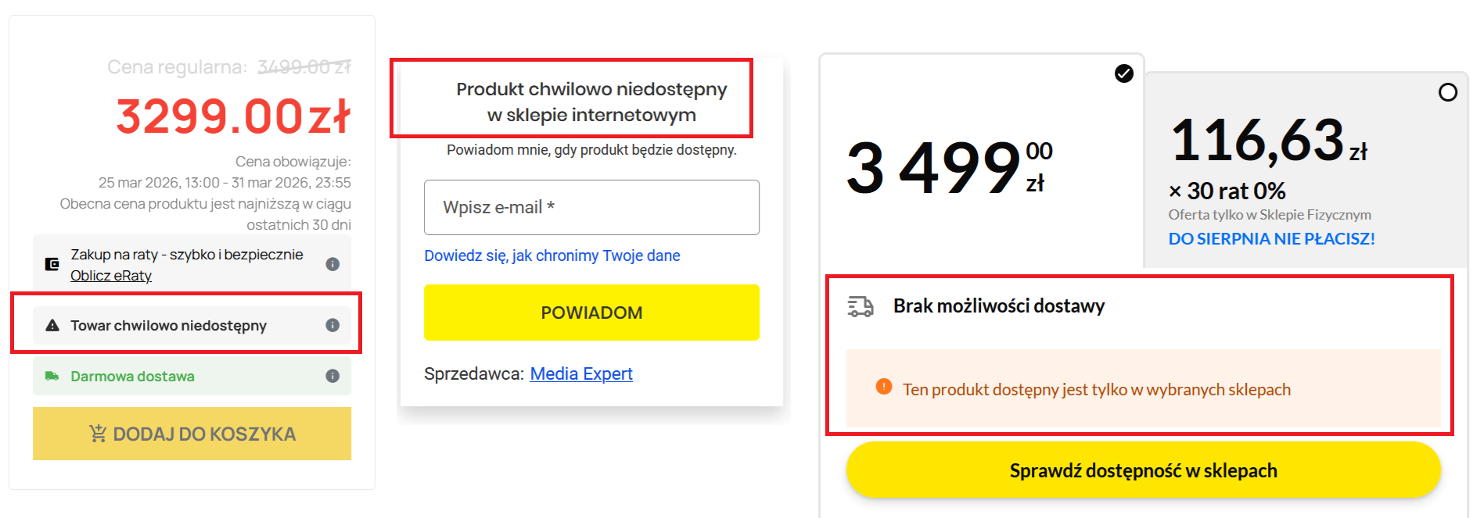Screen dimensions: 1473x518
Task: Open info icon beside Darmowa dostawa
Action: [x=332, y=376]
